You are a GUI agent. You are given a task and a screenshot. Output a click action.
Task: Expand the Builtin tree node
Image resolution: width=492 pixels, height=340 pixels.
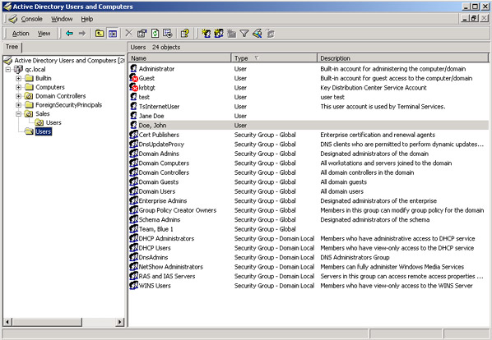pos(19,78)
